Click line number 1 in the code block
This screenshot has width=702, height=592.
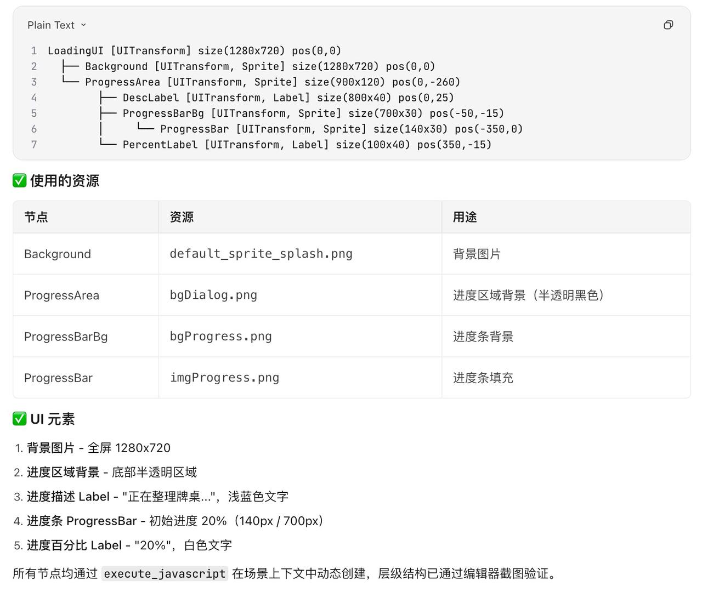(x=34, y=51)
